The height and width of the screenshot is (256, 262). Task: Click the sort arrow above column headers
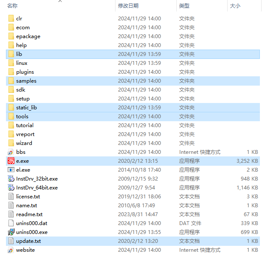pos(60,1)
